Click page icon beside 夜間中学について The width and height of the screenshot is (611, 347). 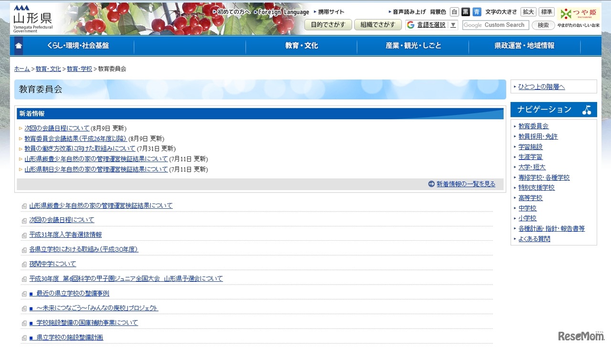pyautogui.click(x=24, y=265)
